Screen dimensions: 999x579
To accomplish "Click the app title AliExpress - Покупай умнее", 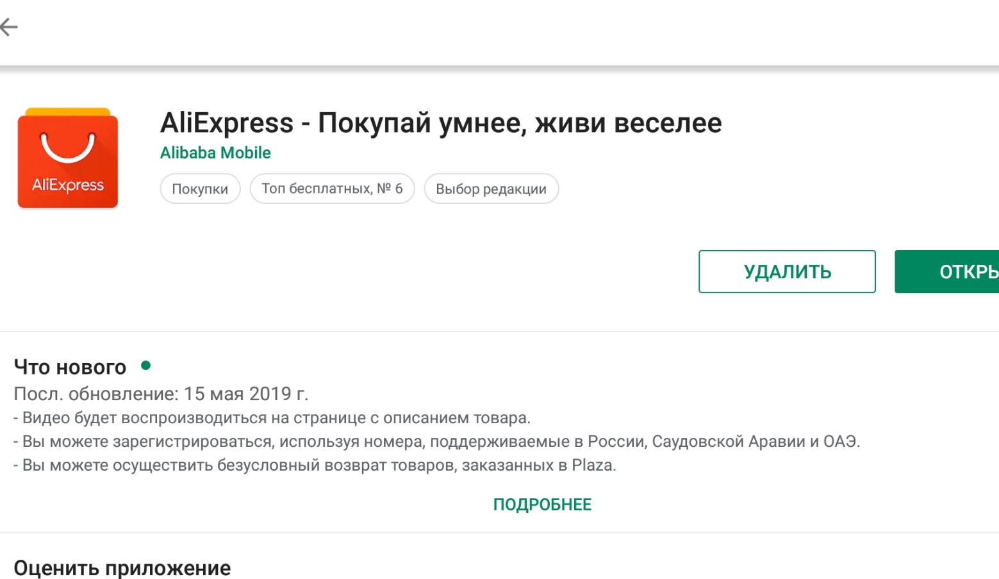I will (x=441, y=122).
